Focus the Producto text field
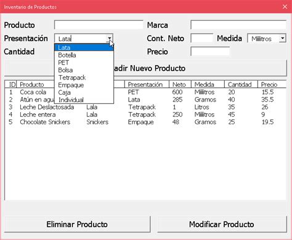This screenshot has height=240, width=292. pos(99,25)
